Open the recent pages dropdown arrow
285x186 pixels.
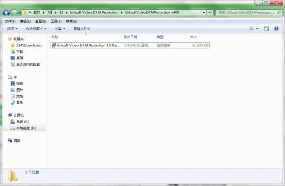[x=20, y=13]
